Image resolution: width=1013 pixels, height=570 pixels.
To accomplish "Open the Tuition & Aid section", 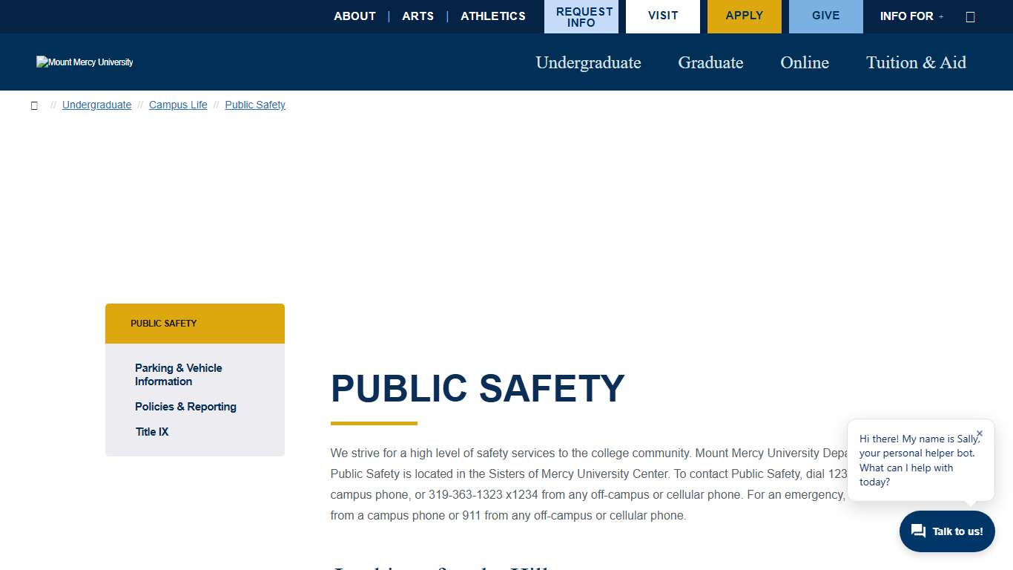I will (x=916, y=62).
